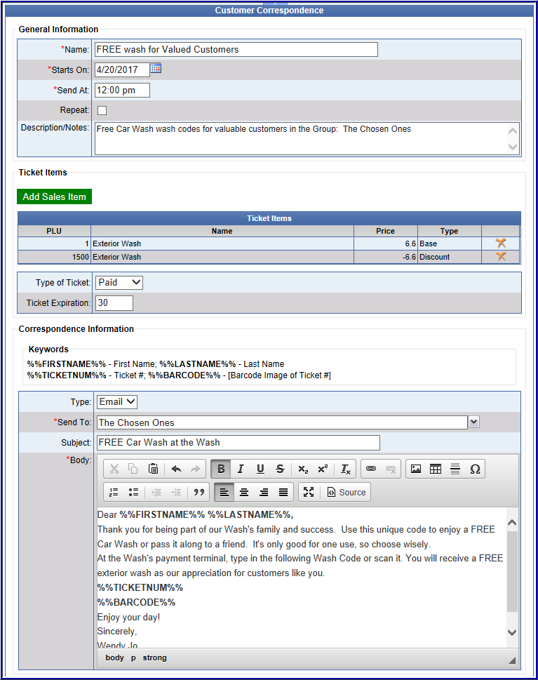This screenshot has width=538, height=680.
Task: Toggle Bold button in editor toolbar
Action: pyautogui.click(x=221, y=469)
